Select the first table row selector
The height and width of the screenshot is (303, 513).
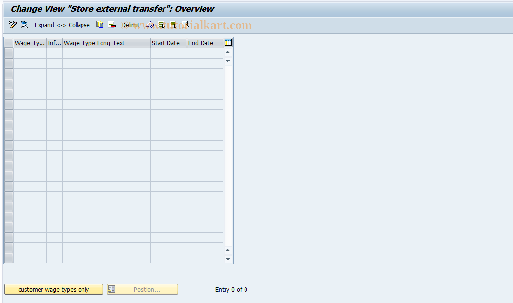(x=9, y=53)
